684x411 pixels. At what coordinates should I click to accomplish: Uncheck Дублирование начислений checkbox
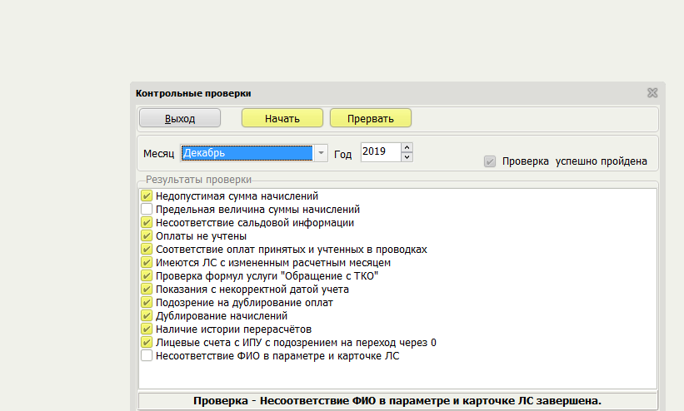(147, 315)
